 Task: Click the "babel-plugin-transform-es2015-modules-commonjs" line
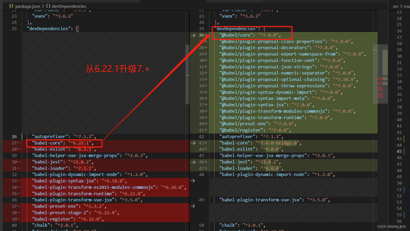click(x=109, y=187)
